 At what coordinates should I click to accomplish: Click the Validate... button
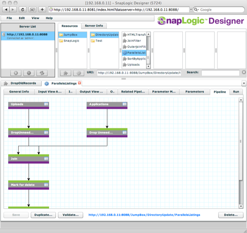click(x=71, y=215)
